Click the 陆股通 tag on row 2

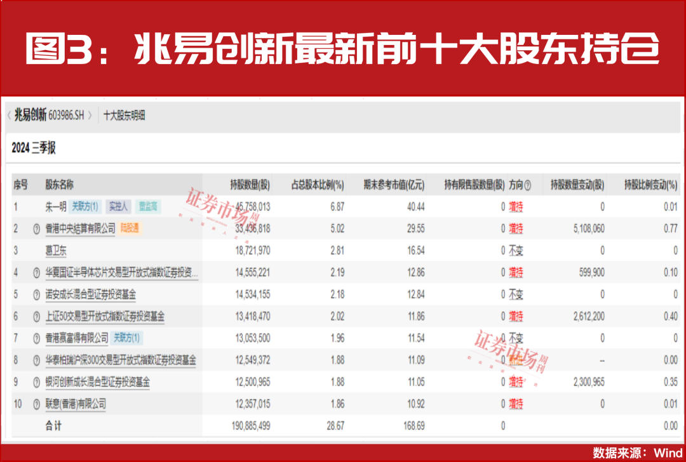[x=130, y=228]
